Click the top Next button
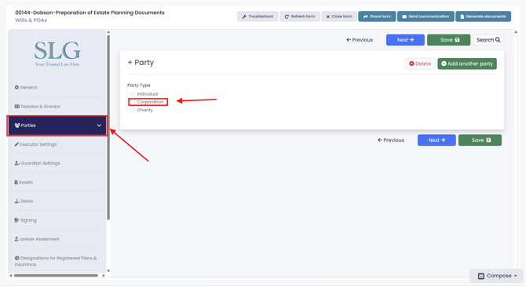 [x=405, y=40]
